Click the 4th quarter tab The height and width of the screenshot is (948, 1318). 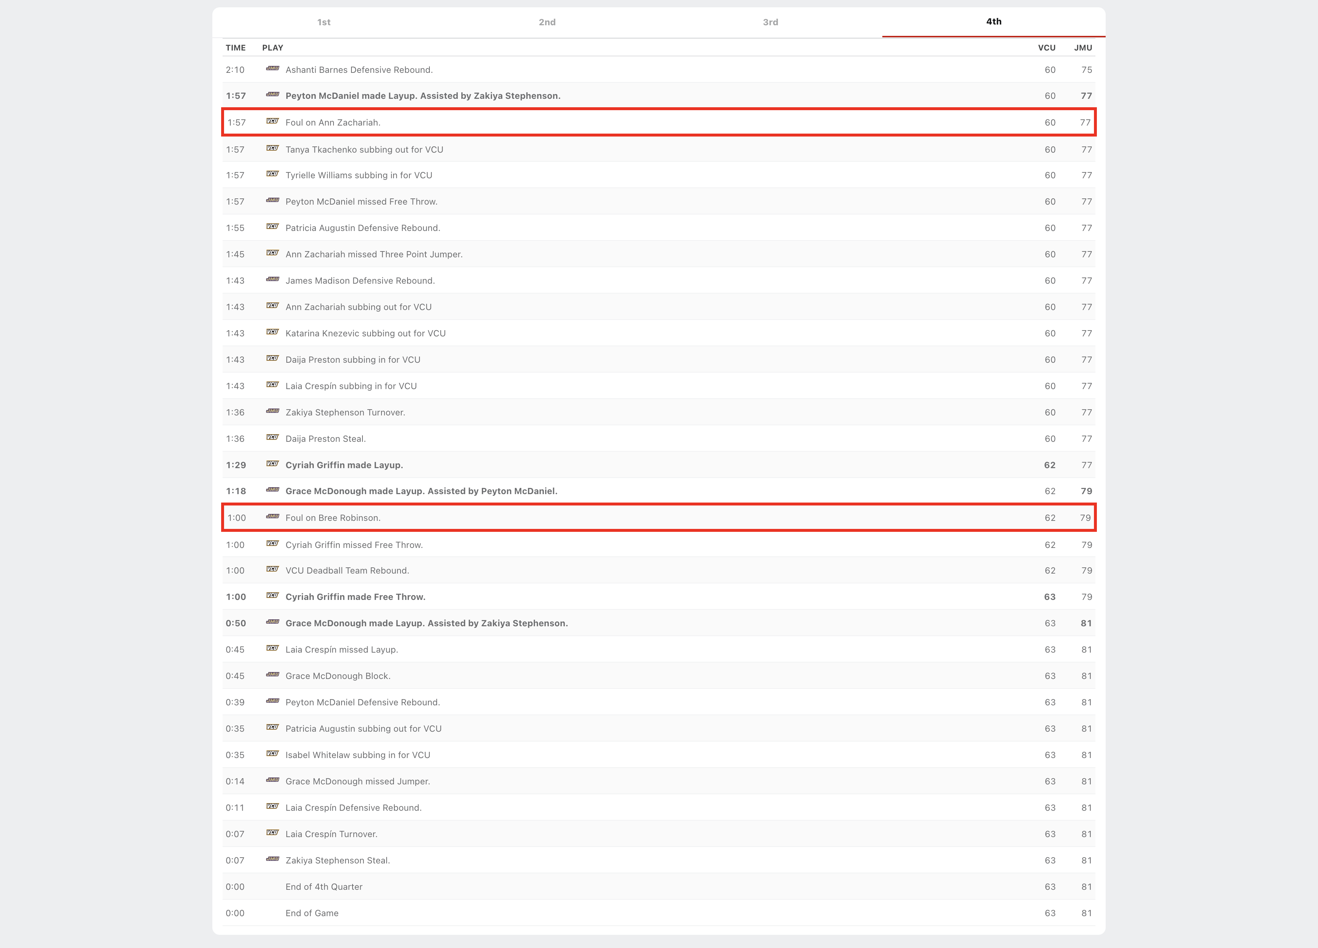(993, 22)
